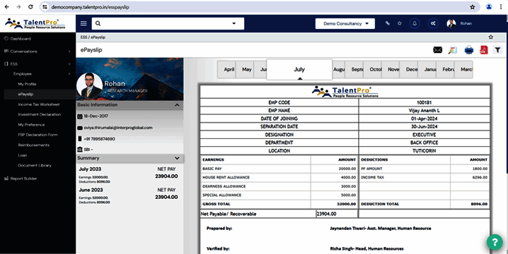Open the filter funnel icon

tap(497, 50)
